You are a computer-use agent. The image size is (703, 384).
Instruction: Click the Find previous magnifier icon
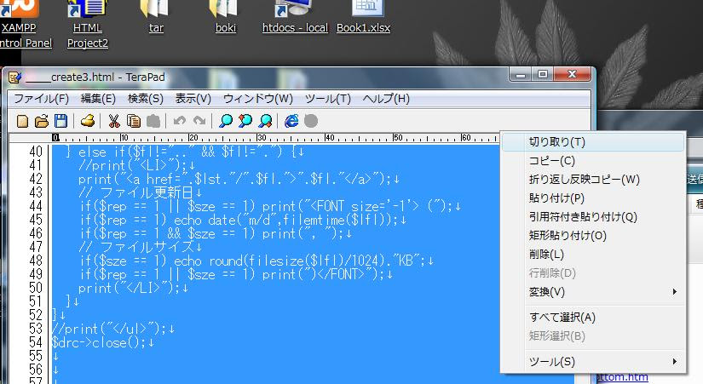pos(245,121)
